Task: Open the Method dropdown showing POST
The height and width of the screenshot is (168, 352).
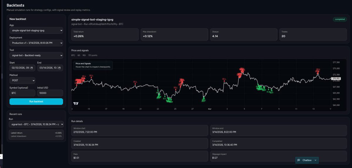Action: [22, 80]
